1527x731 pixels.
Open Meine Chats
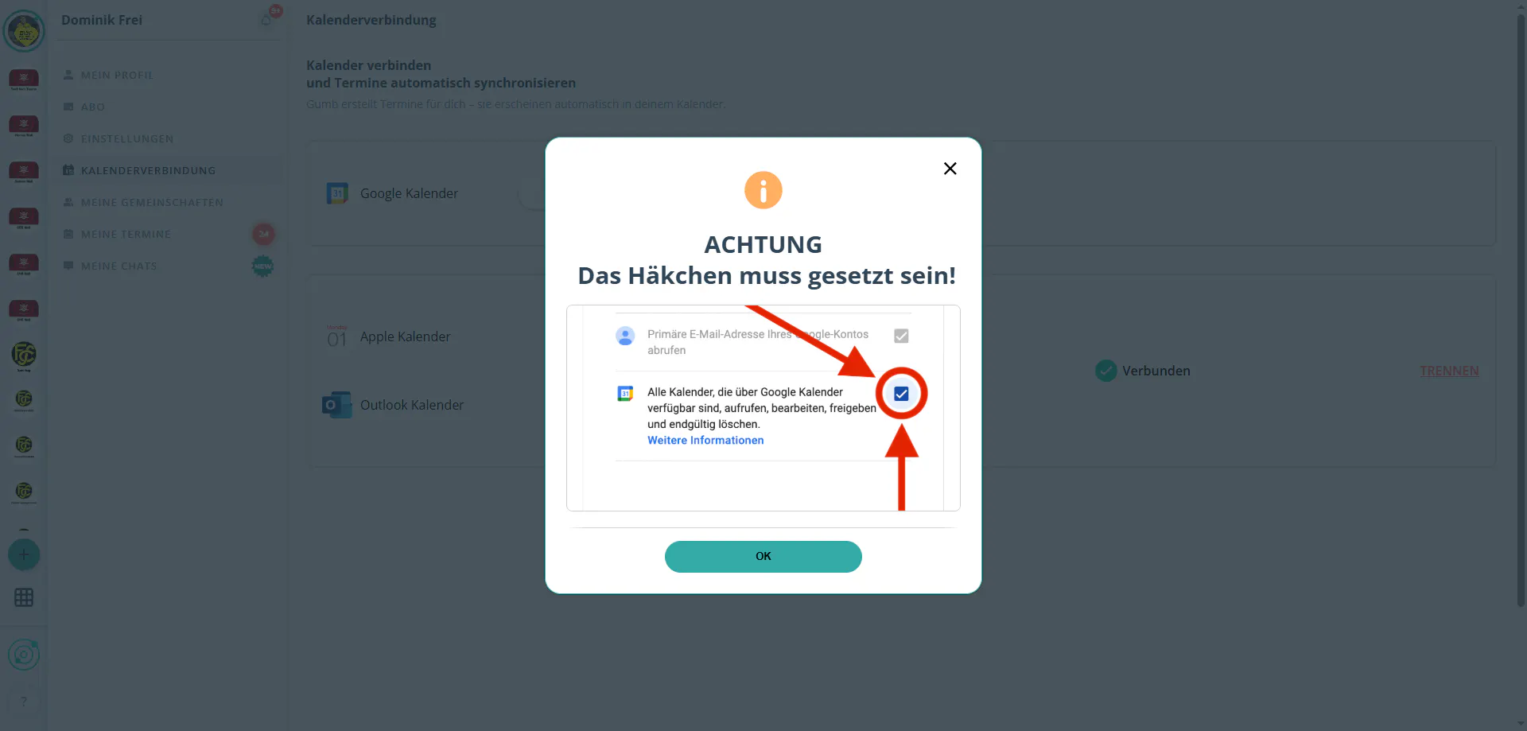[x=119, y=266]
